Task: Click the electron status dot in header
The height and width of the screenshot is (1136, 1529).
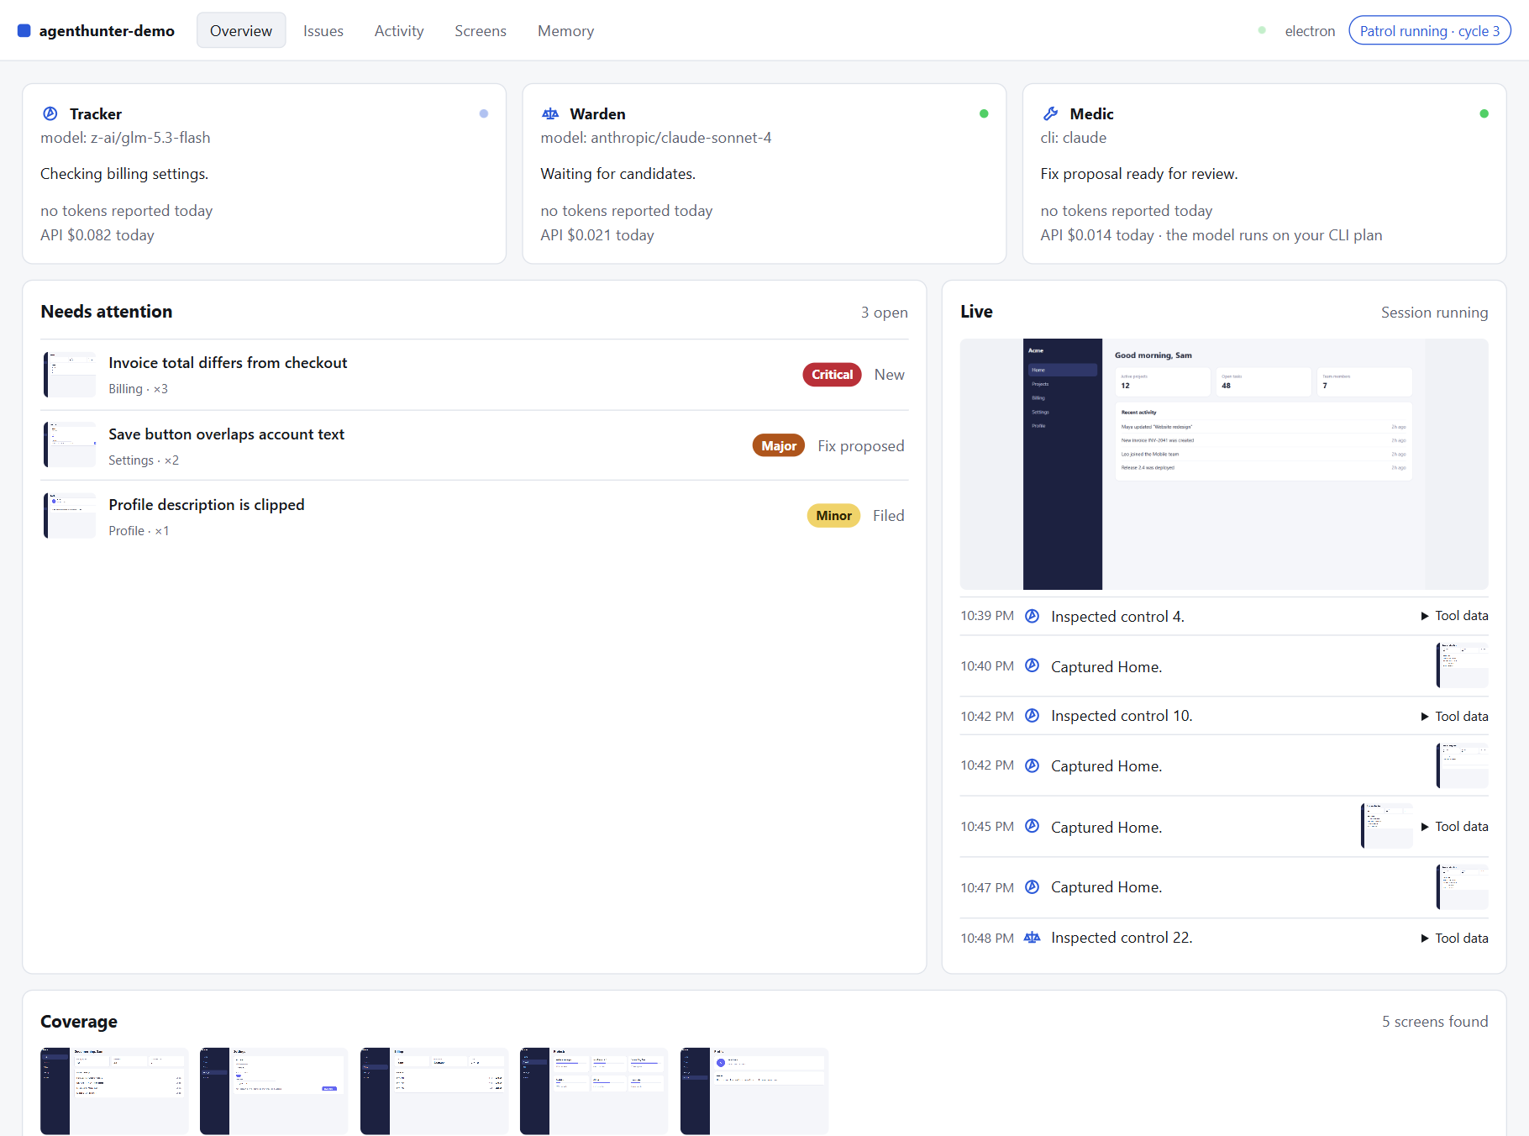Action: 1262,30
